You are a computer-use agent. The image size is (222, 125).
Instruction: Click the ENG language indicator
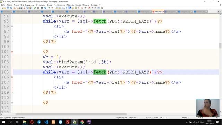202,122
